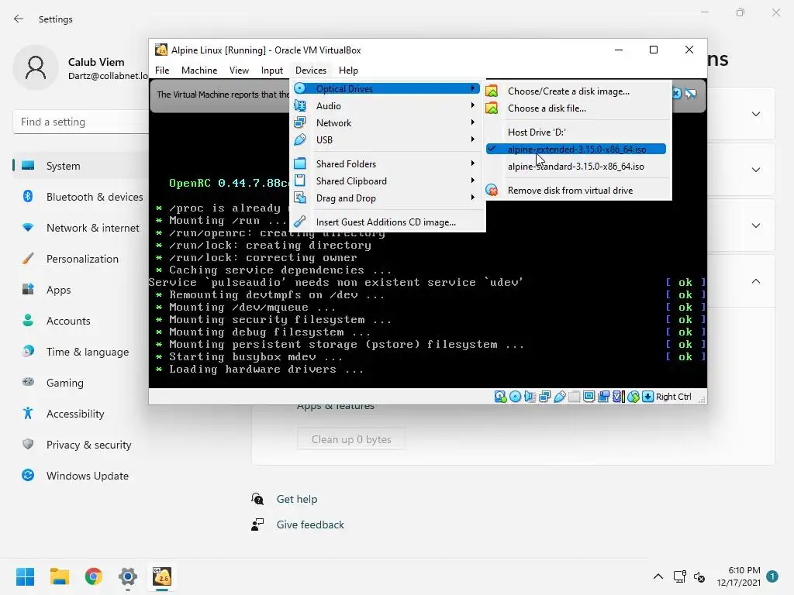Choose Insert Guest Additions CD image

pos(388,222)
